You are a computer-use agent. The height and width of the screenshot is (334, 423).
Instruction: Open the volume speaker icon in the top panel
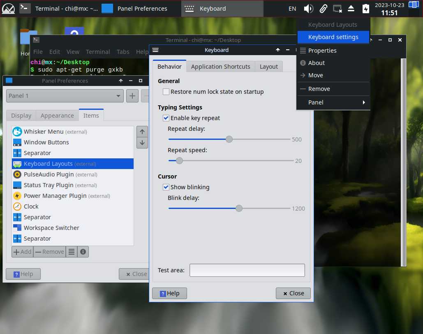pos(308,9)
